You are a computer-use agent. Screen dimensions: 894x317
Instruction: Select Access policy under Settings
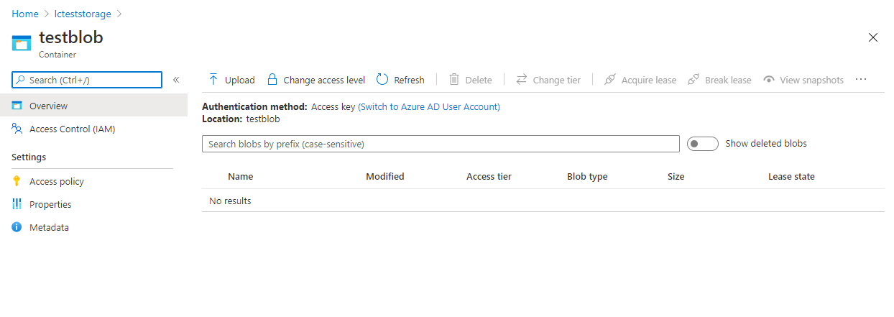pos(56,182)
